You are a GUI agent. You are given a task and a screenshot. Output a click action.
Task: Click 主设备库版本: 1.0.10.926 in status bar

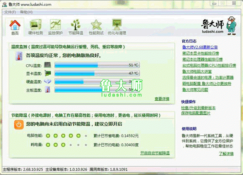tap(66, 170)
